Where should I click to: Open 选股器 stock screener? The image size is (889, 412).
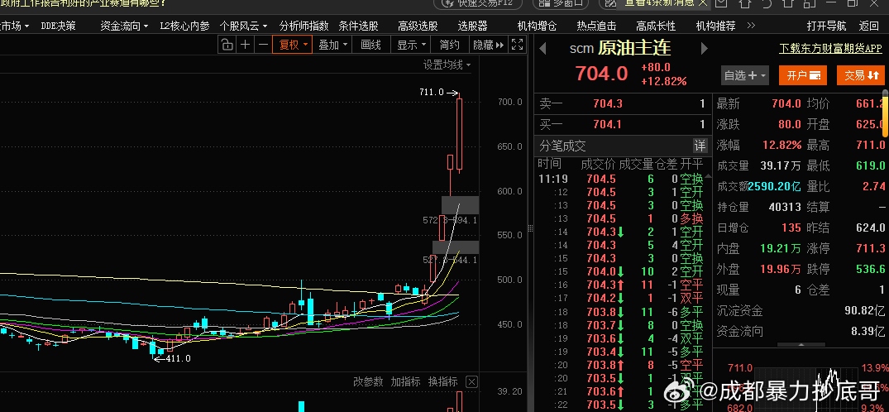(472, 26)
